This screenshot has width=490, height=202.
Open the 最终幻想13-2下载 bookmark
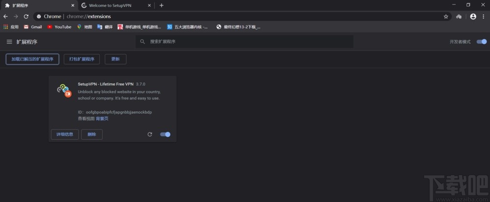point(239,27)
